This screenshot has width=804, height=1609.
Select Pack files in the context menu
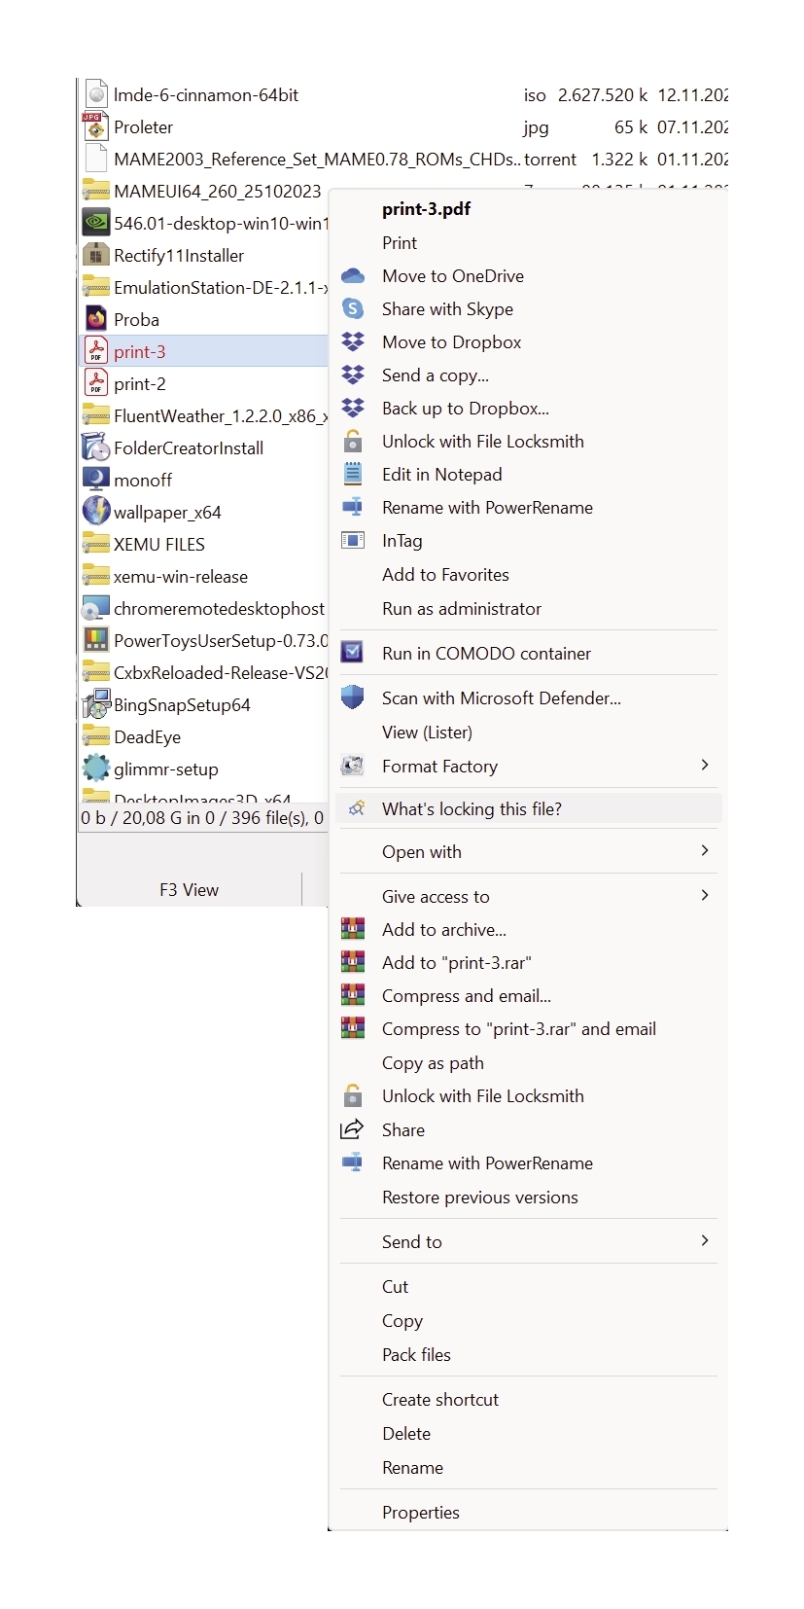pyautogui.click(x=416, y=1355)
